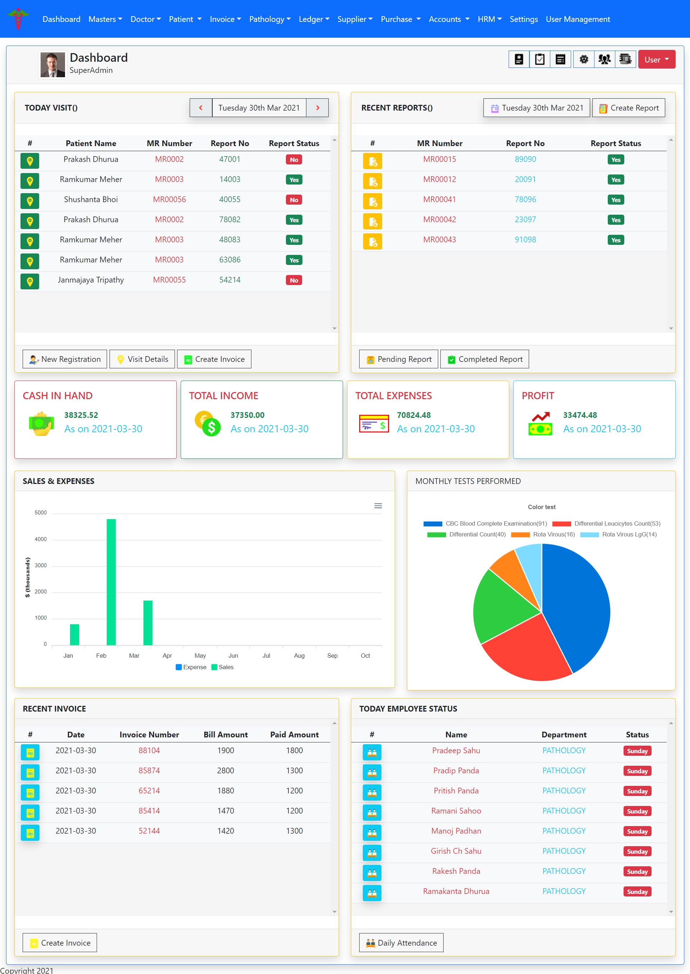The width and height of the screenshot is (690, 974).
Task: Open the Pathology dropdown menu
Action: [270, 19]
